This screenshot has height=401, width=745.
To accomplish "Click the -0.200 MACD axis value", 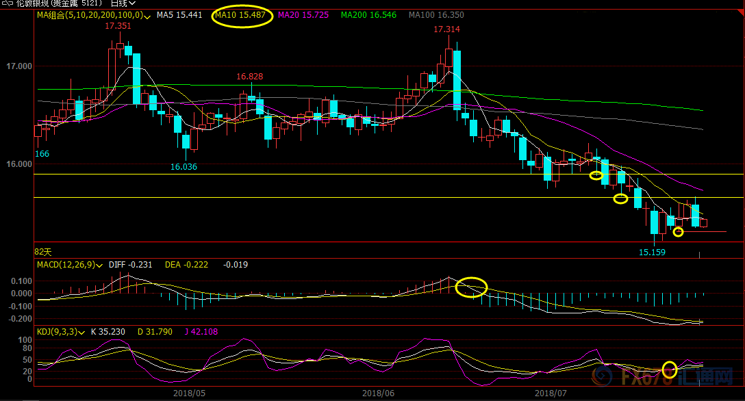I will pyautogui.click(x=20, y=319).
